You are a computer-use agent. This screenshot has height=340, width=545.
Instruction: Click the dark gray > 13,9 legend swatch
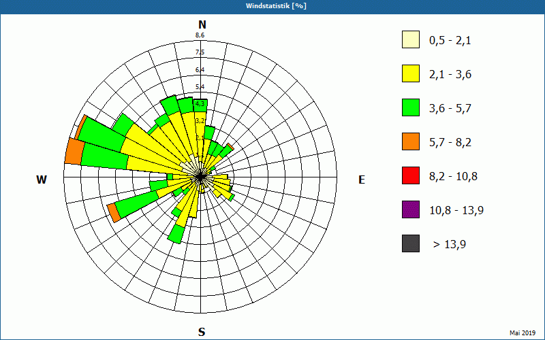(411, 243)
